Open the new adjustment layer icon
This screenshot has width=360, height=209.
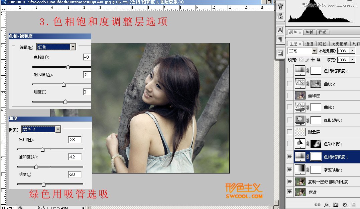345,204
